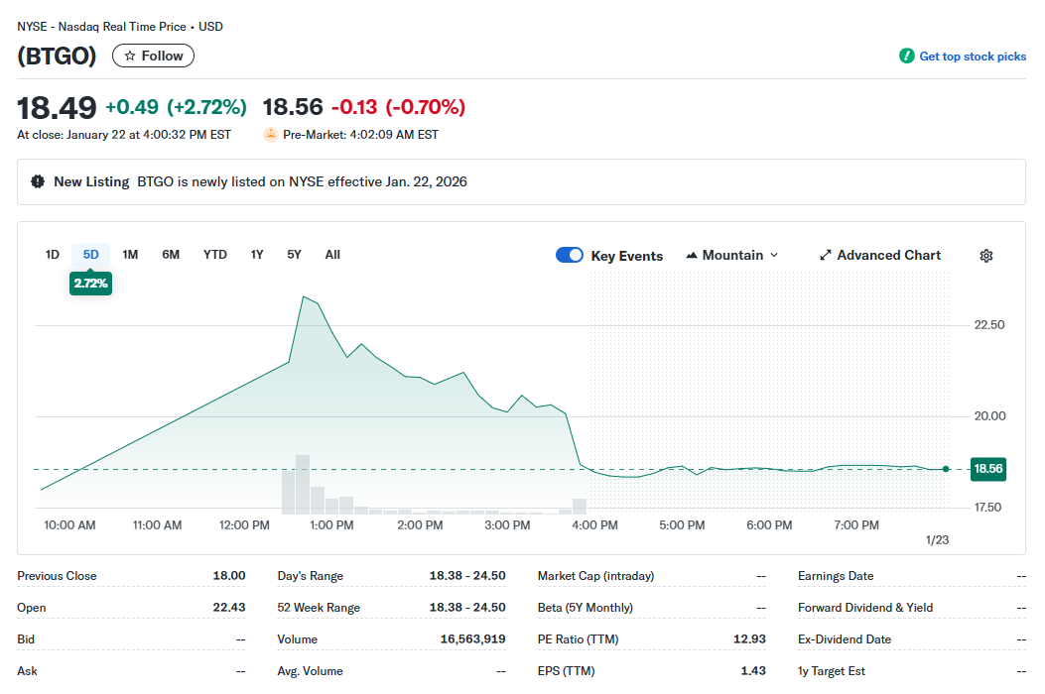Viewport: 1045px width, 694px height.
Task: Click the tallest volume bar near 12:45 PM
Action: click(x=303, y=484)
